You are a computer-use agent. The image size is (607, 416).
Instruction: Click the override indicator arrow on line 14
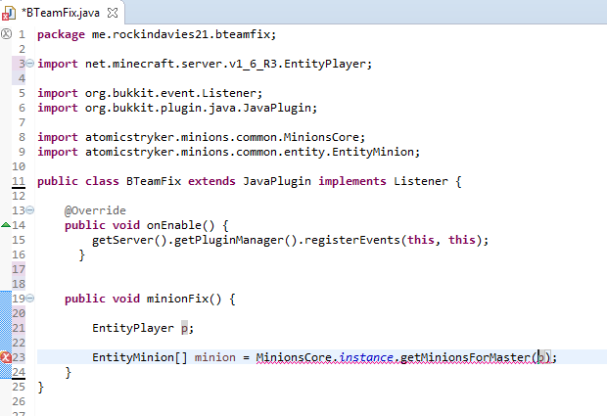coord(6,225)
